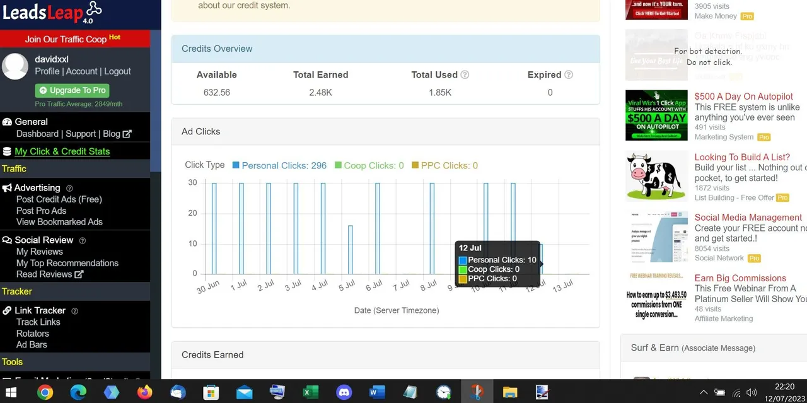
Task: Click the Social Review info icon
Action: [83, 240]
